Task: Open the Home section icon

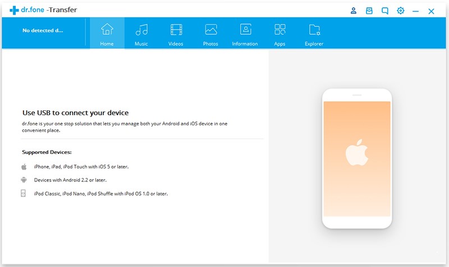Action: 107,29
